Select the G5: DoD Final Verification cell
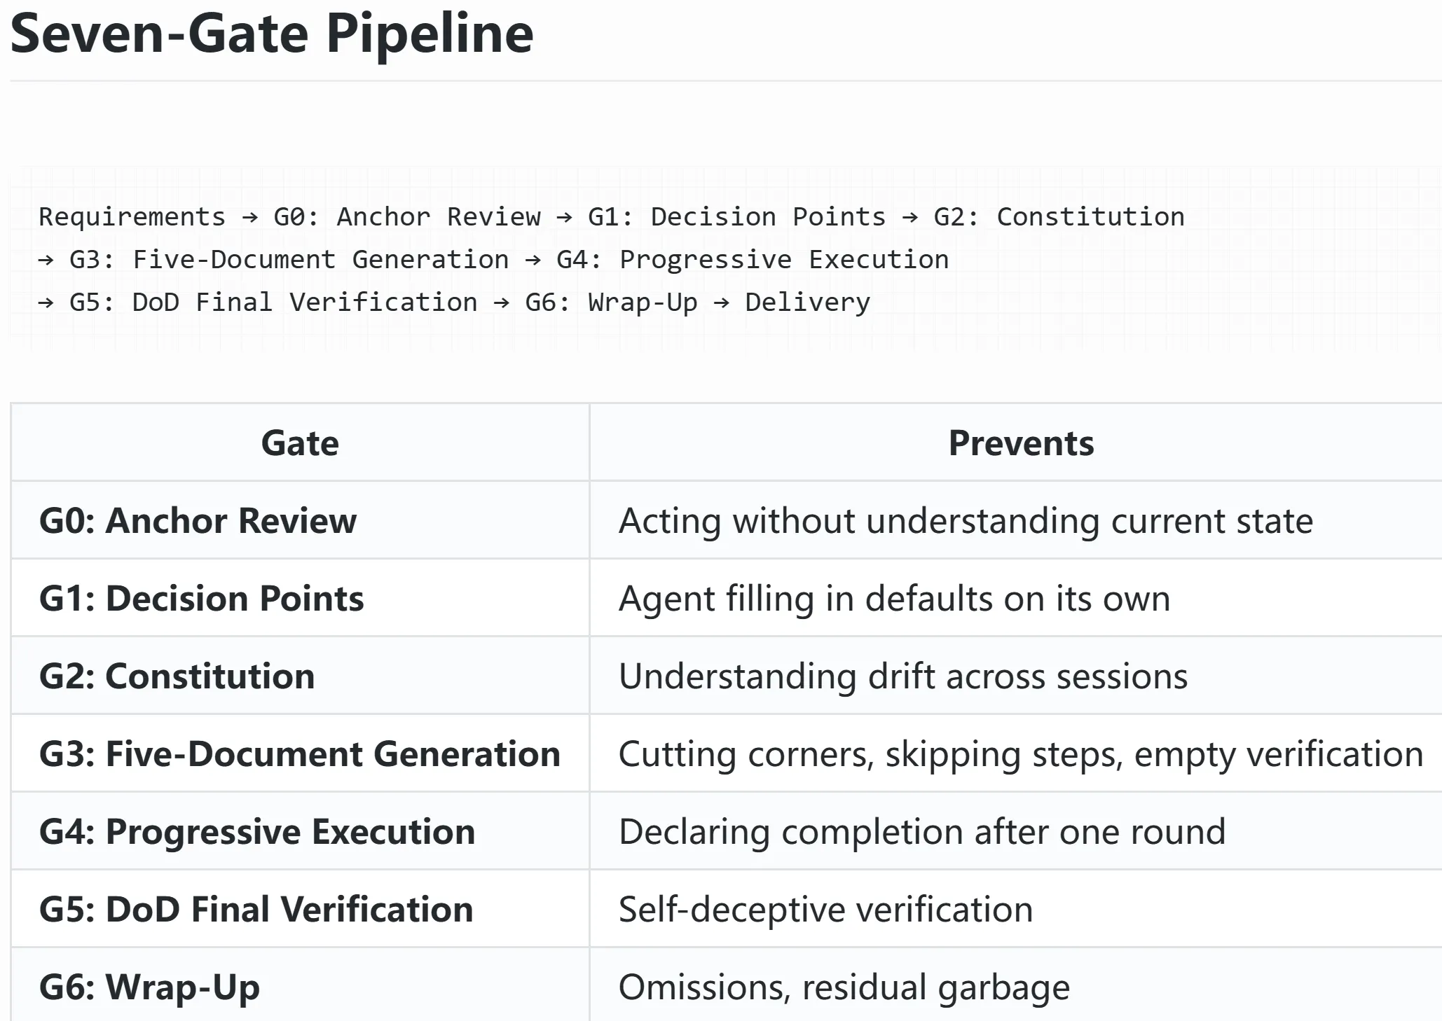 [x=300, y=909]
